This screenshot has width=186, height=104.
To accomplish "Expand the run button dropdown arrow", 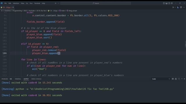I will click(x=175, y=7).
